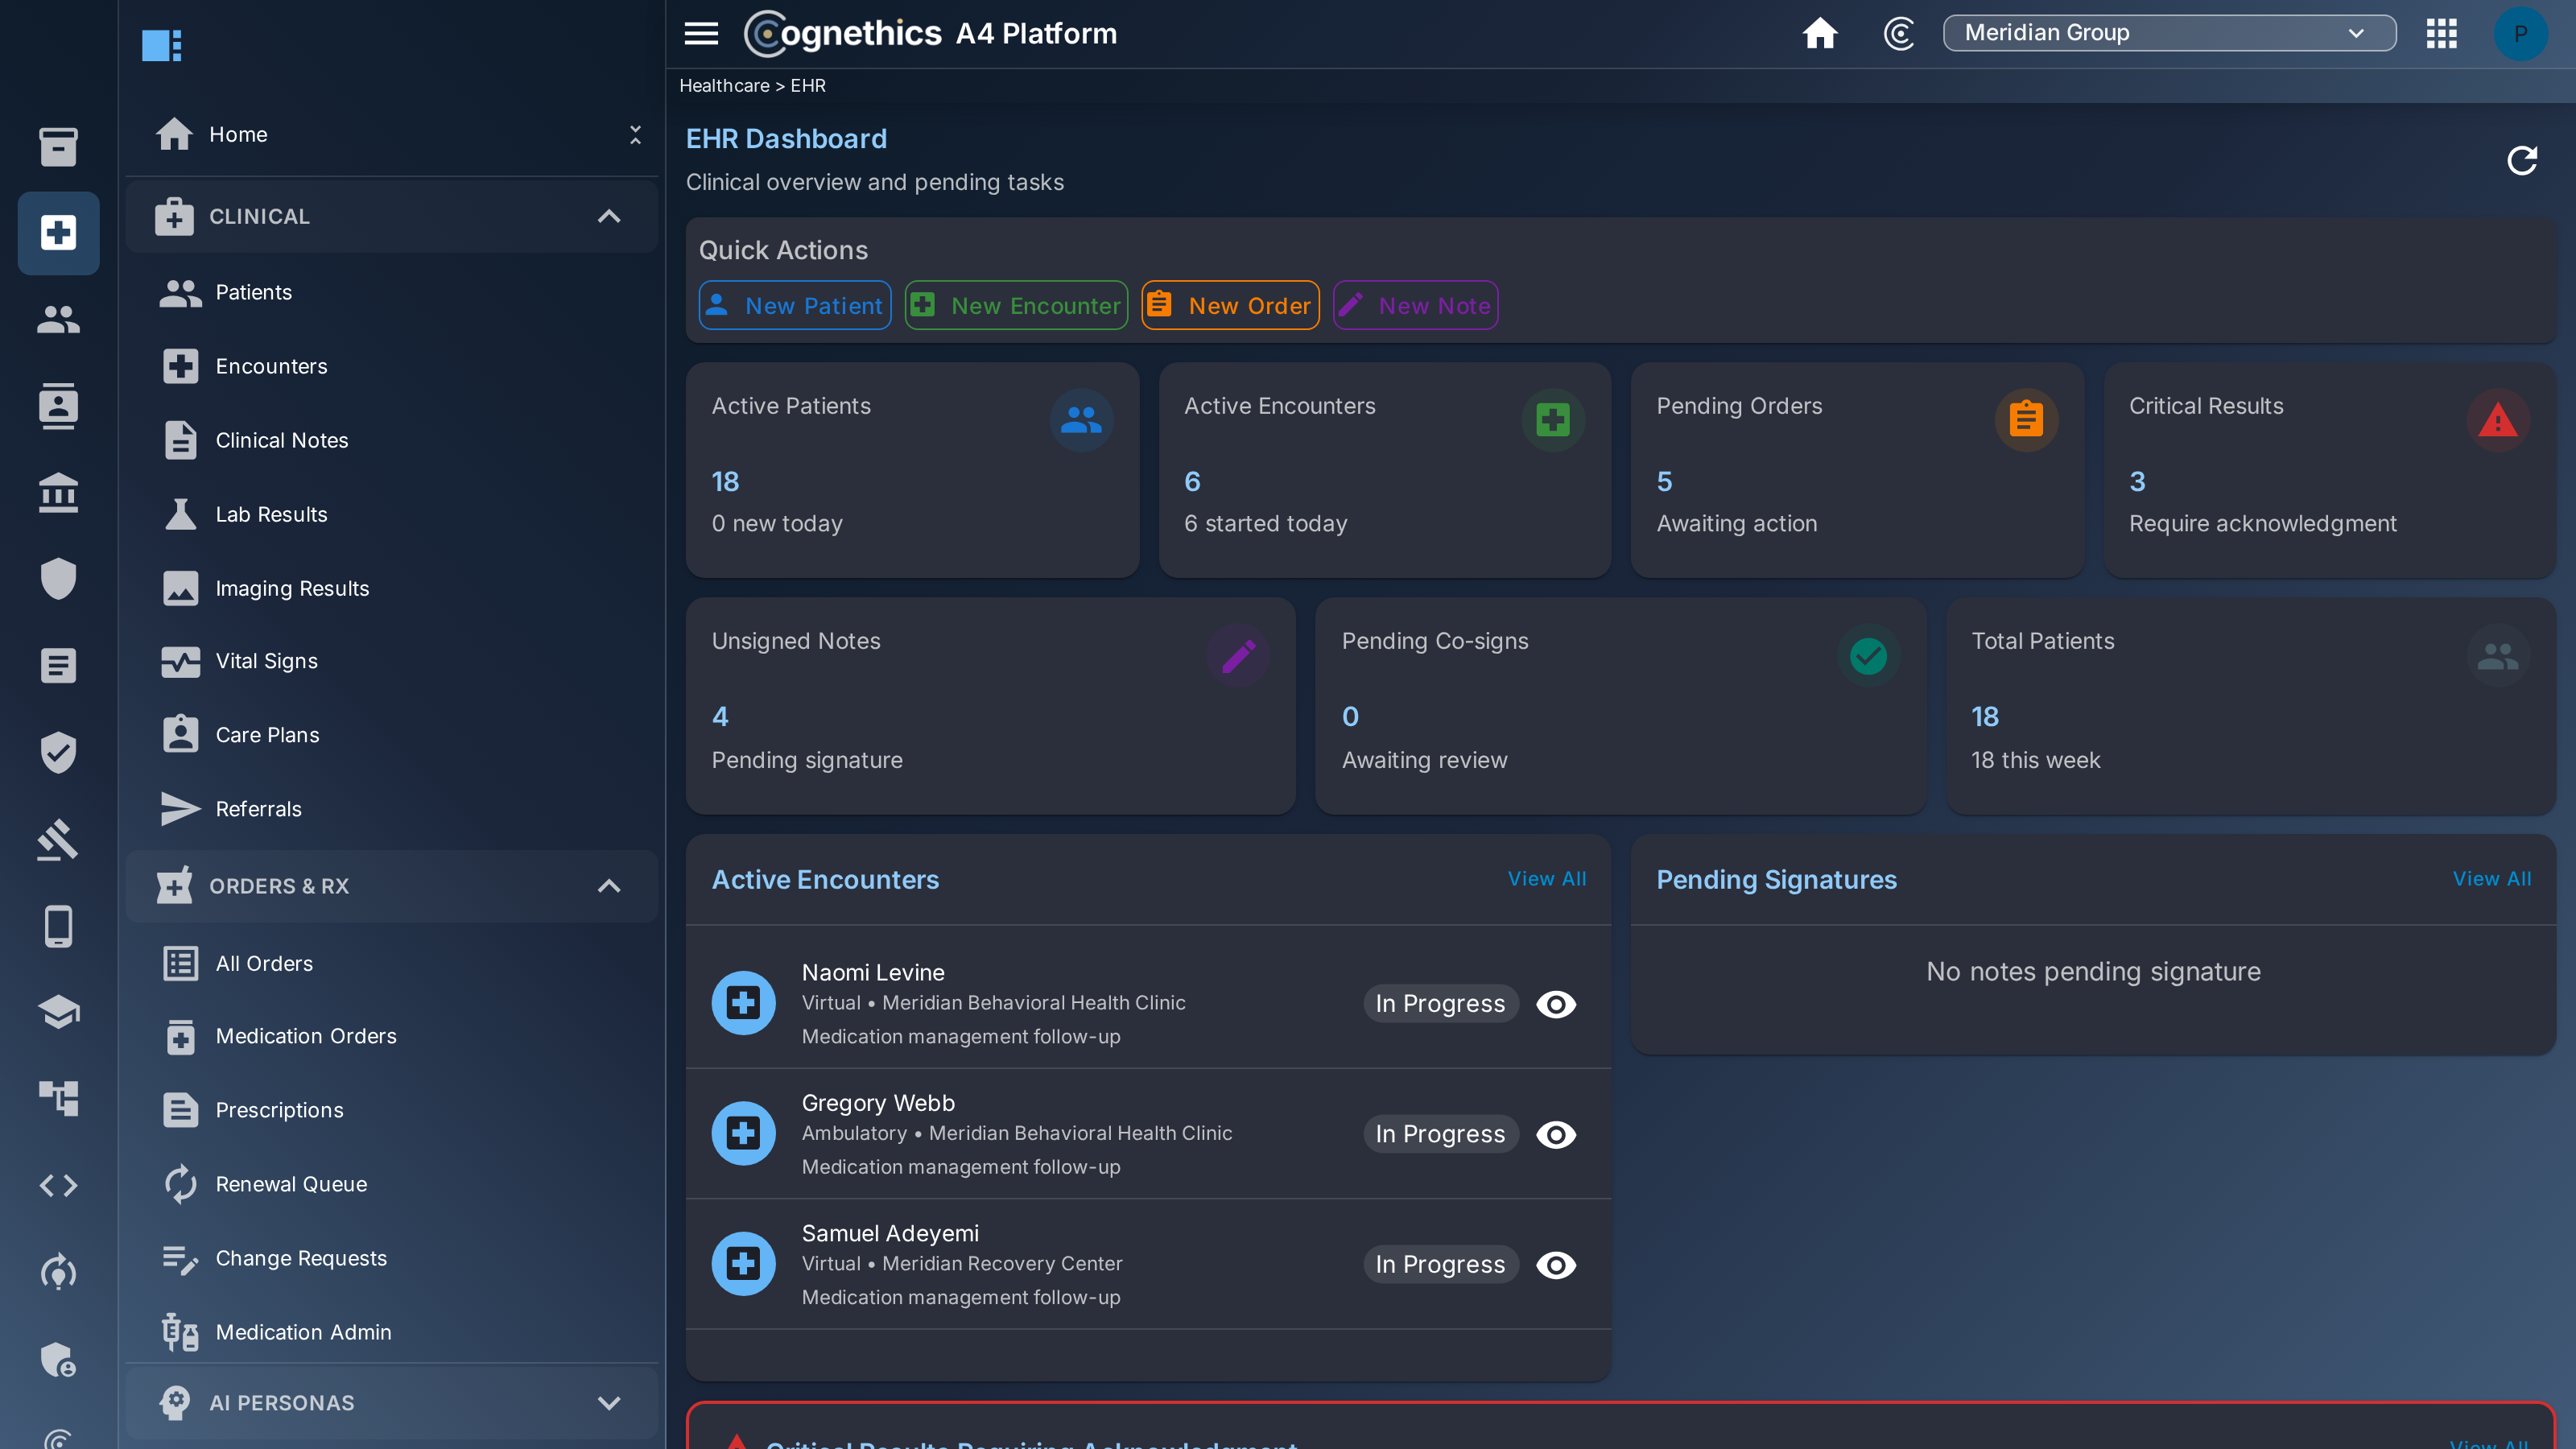Open the Unsigned Notes card
2576x1449 pixels.
pyautogui.click(x=990, y=705)
